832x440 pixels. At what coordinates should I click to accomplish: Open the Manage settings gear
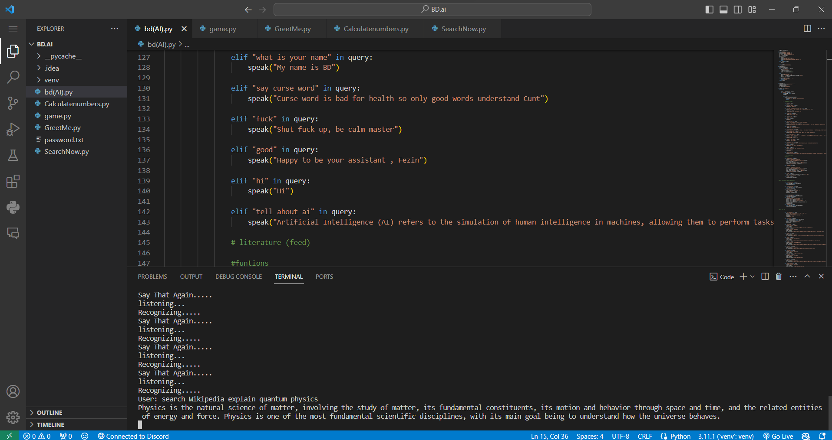[13, 417]
